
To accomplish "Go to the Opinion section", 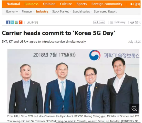I will [49, 4].
